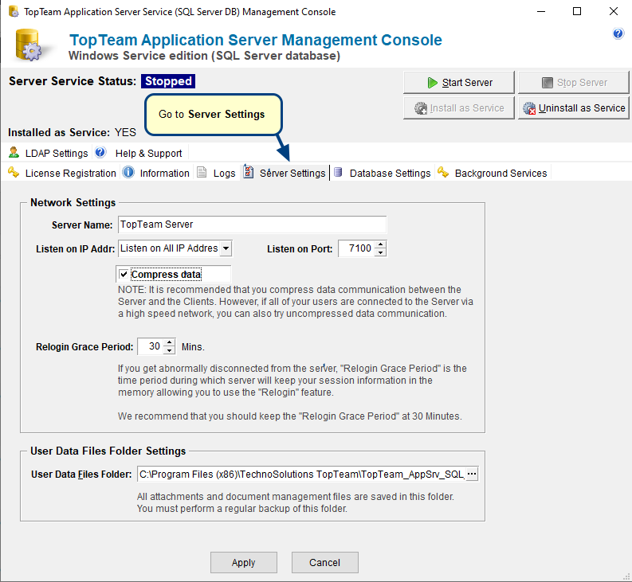
Task: Maximize the Management Console window
Action: tap(577, 11)
